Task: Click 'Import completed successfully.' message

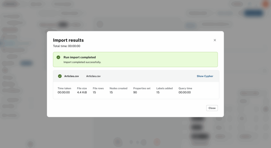Action: (x=82, y=62)
